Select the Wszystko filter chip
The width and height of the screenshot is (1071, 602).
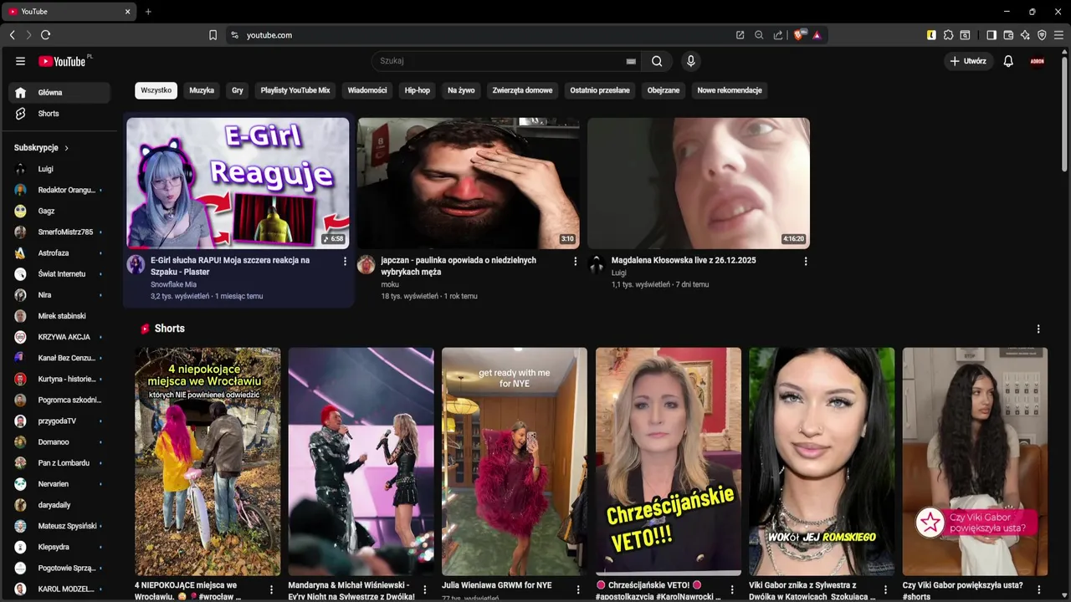click(156, 90)
